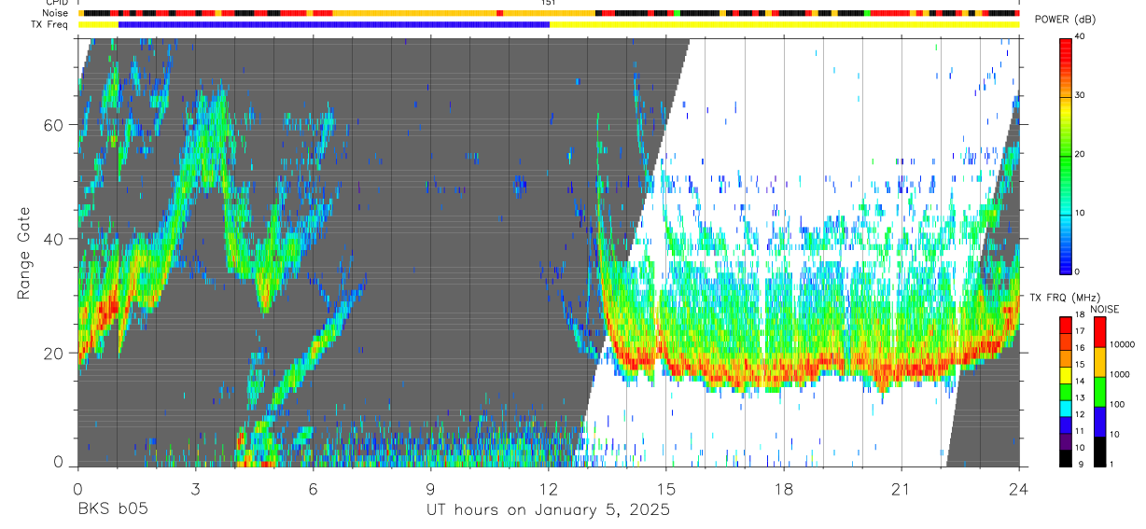
Task: Click the 30 tick on power scale
Action: (1081, 95)
